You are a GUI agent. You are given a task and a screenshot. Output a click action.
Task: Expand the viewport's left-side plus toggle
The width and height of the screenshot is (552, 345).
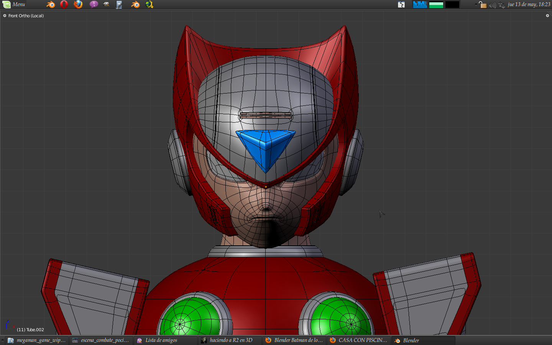(5, 16)
